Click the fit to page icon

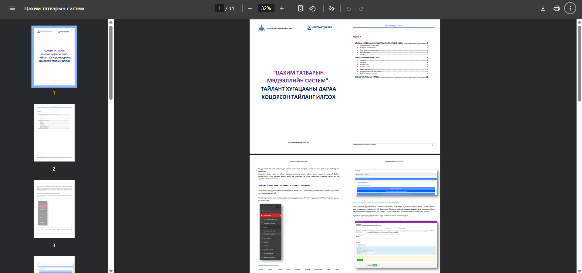pos(300,8)
